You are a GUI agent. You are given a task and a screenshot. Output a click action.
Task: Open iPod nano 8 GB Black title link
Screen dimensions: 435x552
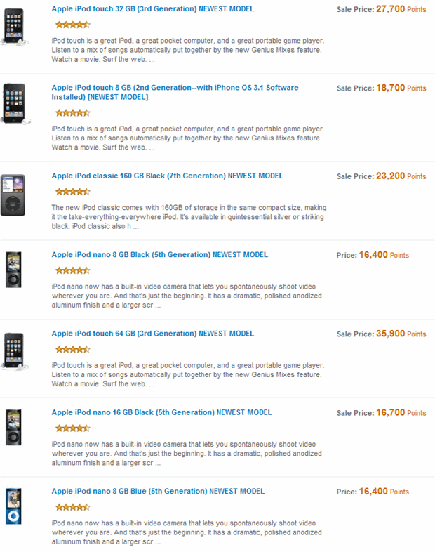pos(160,254)
